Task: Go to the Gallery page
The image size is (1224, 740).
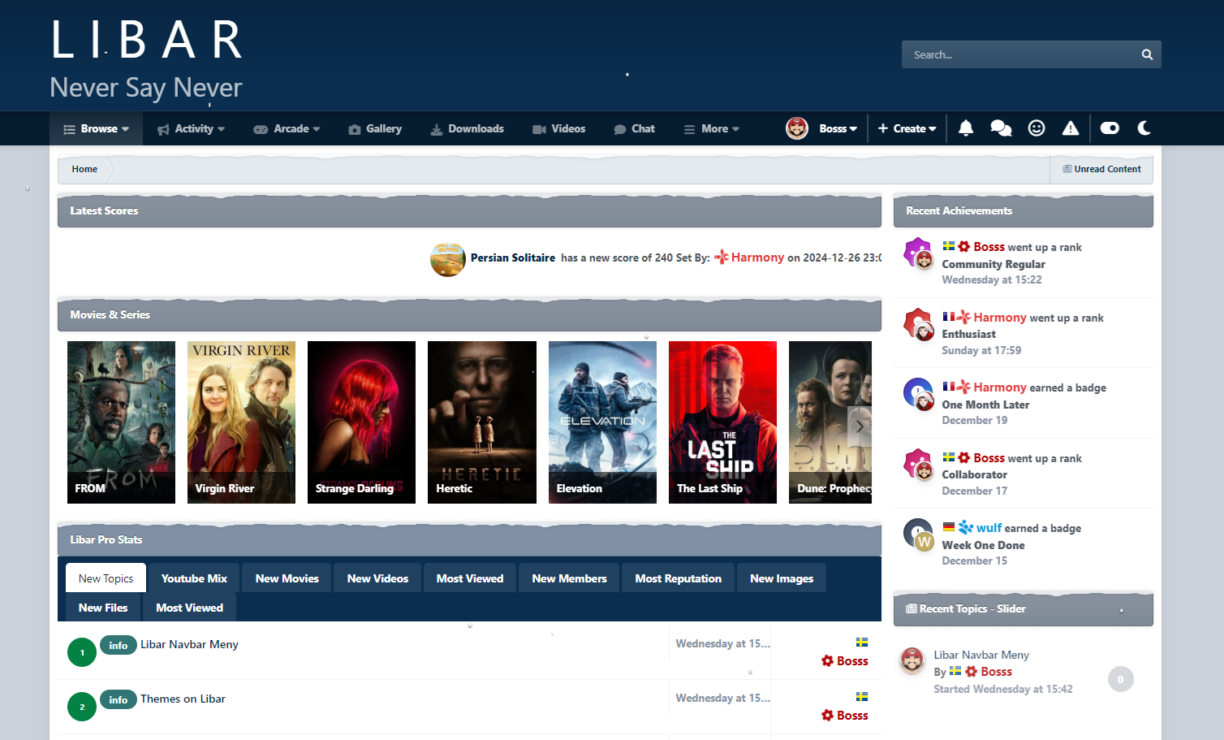Action: 375,128
